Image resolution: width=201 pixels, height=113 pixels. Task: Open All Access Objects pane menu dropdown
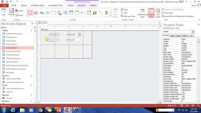(x=32, y=24)
